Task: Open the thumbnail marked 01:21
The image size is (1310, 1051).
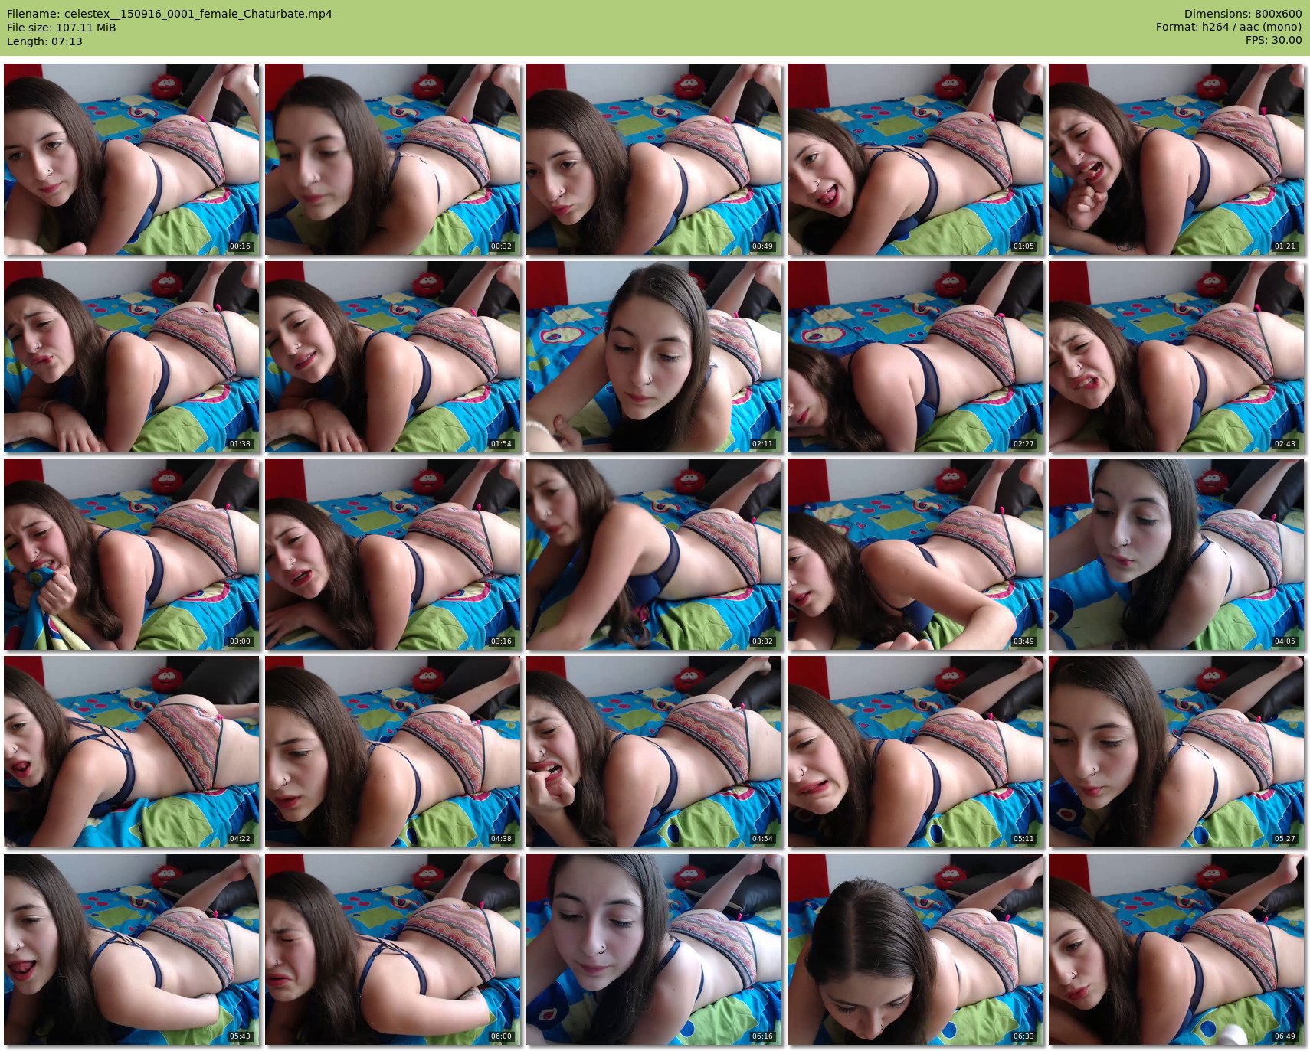Action: point(1176,159)
